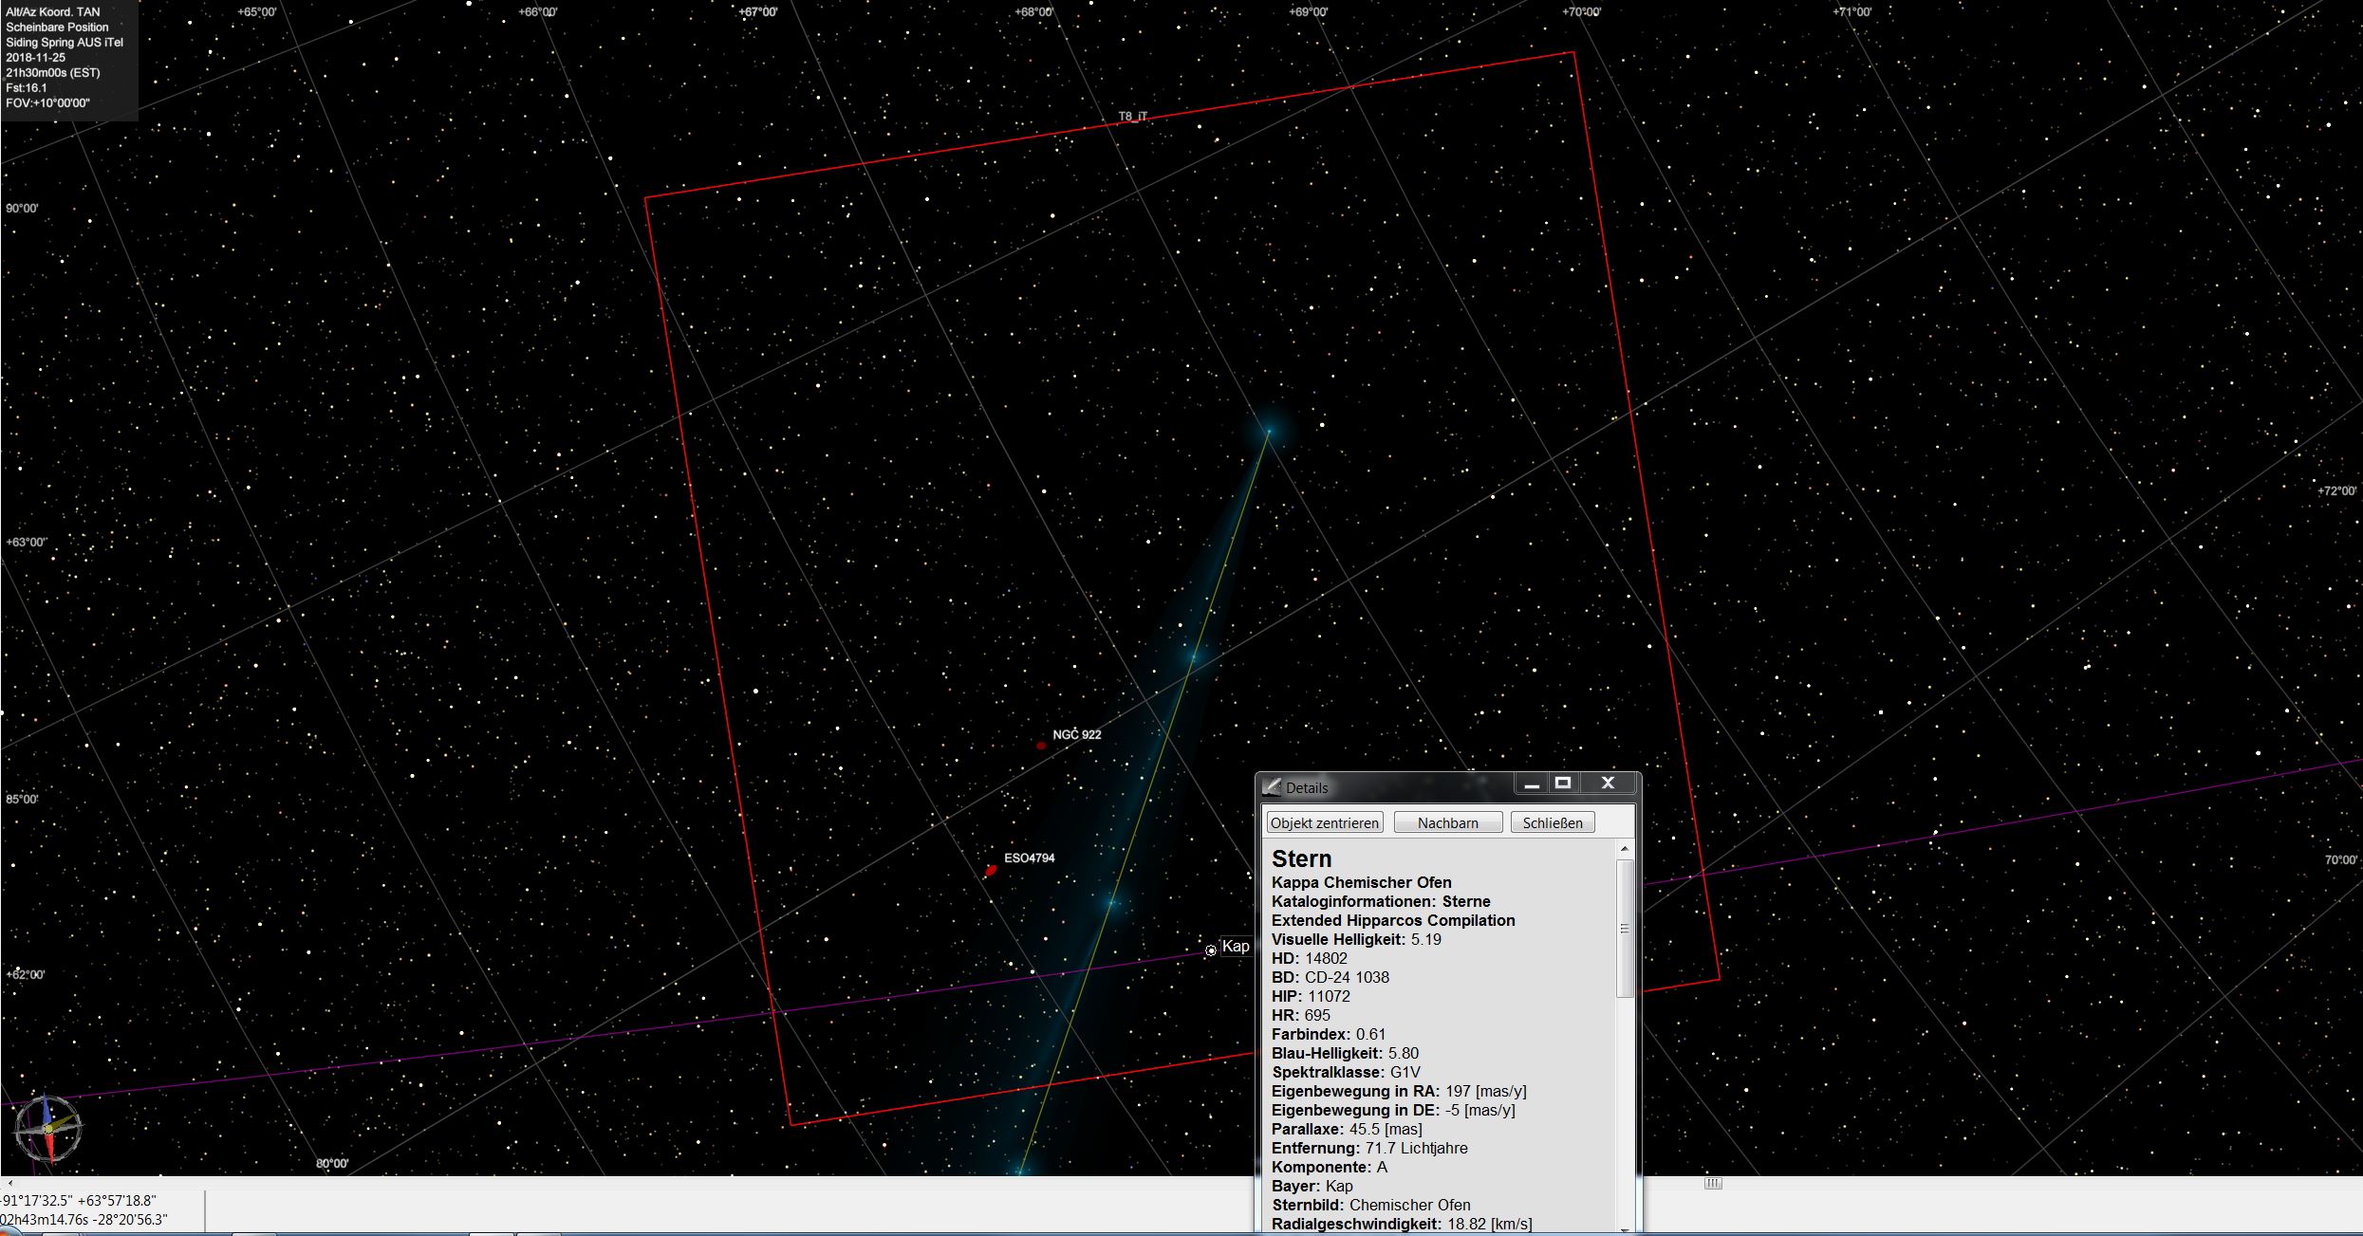Click the Details scrollbar down arrow
This screenshot has width=2363, height=1236.
[x=1625, y=1229]
